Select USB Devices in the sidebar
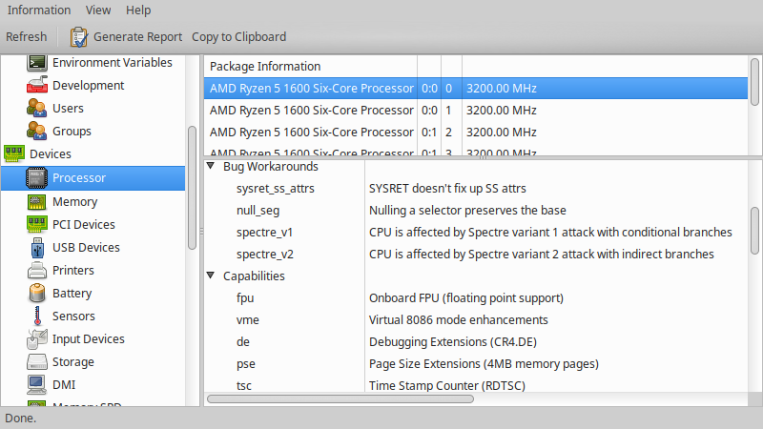 86,248
